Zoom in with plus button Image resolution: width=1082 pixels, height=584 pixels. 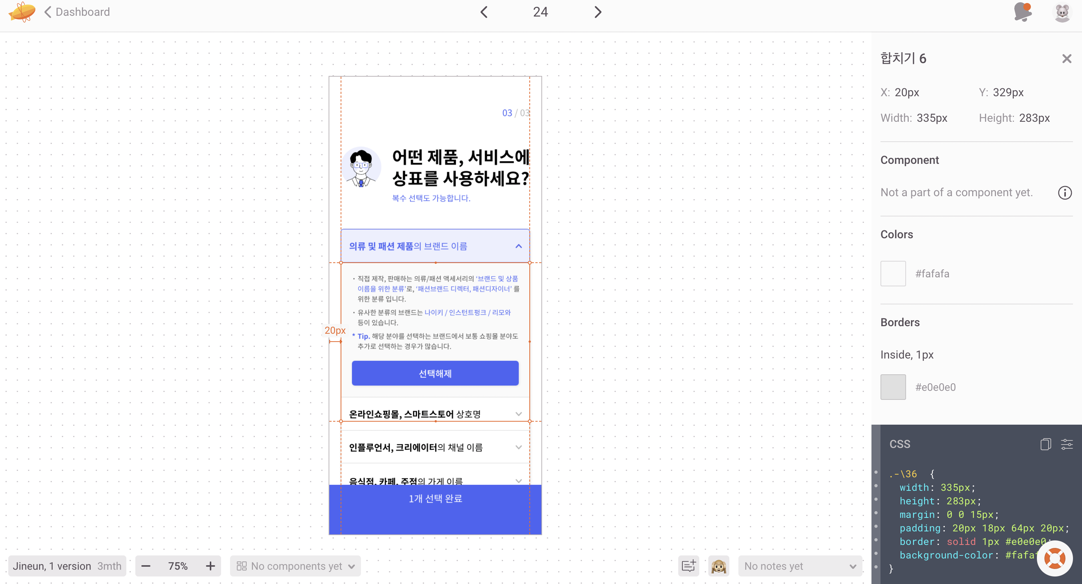(x=211, y=566)
